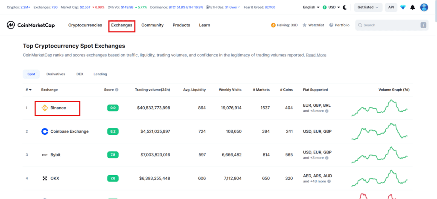Click Binance volume $40,833,773,898
437x199 pixels.
pyautogui.click(x=154, y=108)
